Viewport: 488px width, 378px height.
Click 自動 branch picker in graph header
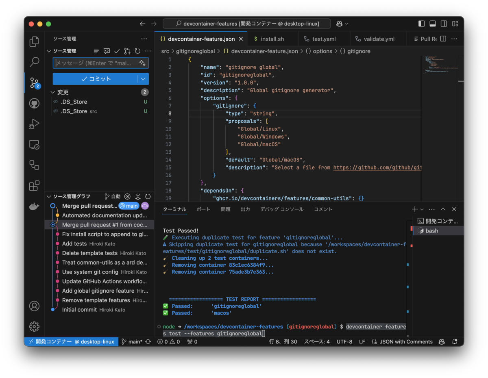point(113,196)
